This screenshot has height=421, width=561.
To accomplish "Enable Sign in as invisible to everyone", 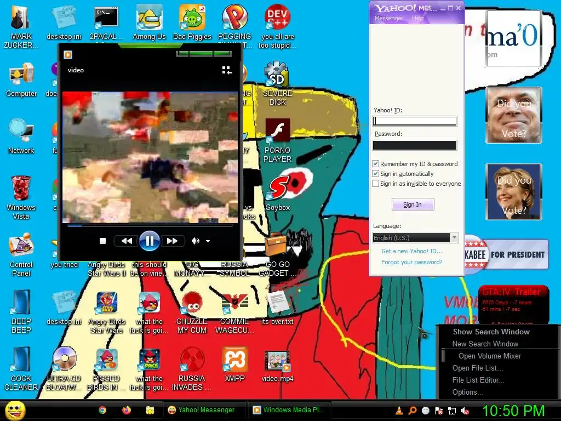I will (x=375, y=184).
